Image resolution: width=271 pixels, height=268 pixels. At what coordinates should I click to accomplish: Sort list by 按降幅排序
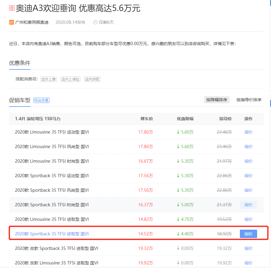pos(217,100)
